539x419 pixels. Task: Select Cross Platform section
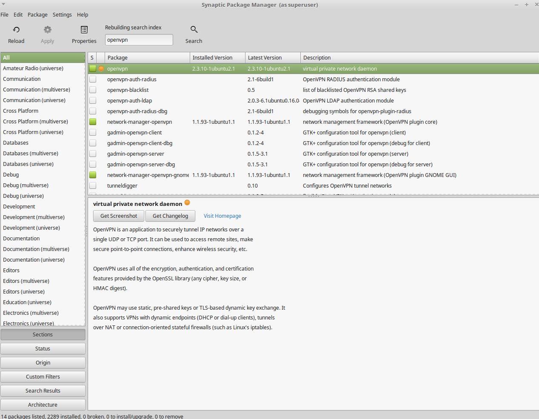[x=43, y=111]
